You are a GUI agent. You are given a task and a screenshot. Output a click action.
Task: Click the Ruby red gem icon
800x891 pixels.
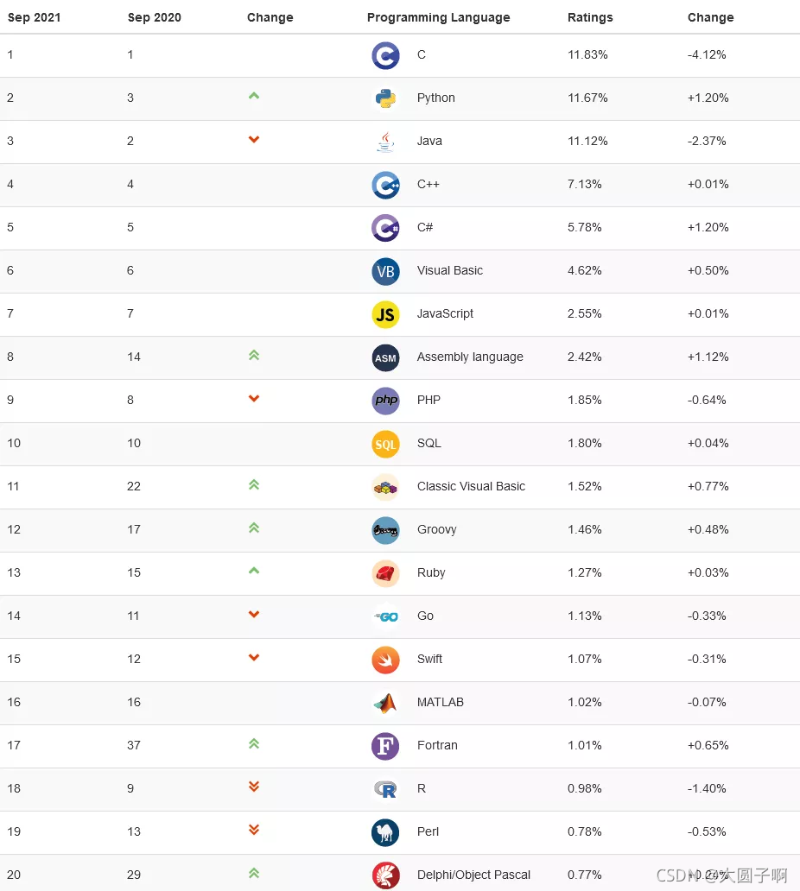click(x=385, y=573)
